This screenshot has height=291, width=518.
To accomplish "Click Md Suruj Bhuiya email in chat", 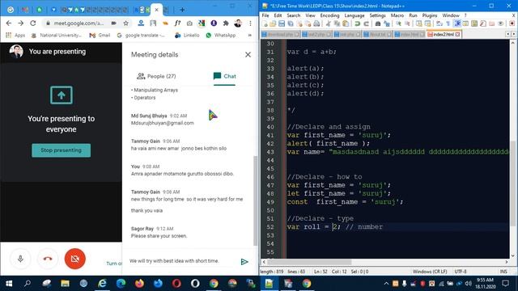I will pos(162,123).
